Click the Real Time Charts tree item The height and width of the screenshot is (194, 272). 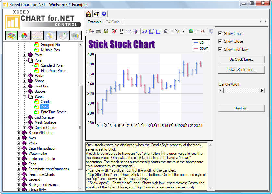[x=42, y=174]
